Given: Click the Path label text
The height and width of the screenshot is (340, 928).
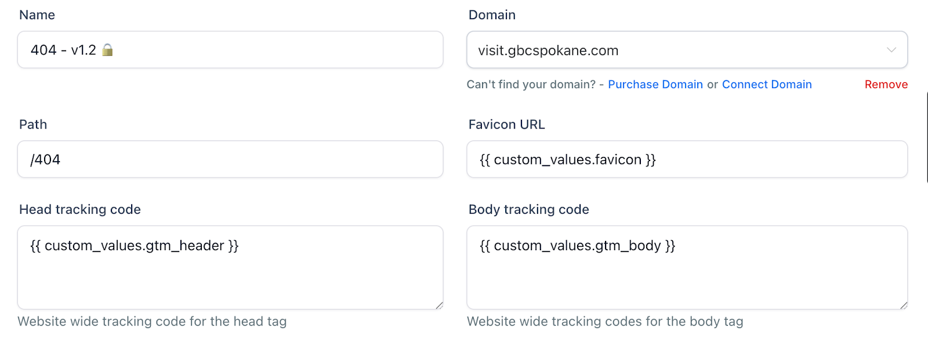Looking at the screenshot, I should coord(33,125).
